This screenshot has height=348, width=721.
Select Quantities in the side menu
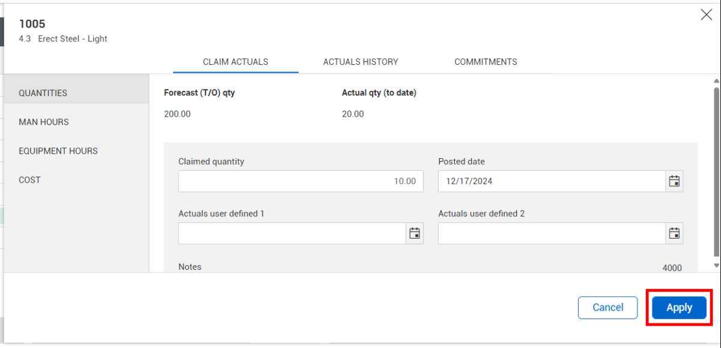[43, 93]
